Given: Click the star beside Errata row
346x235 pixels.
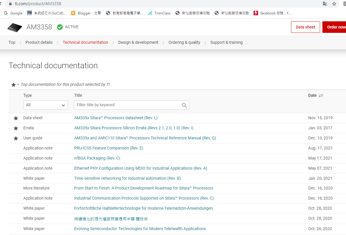Looking at the screenshot, I should 16,128.
